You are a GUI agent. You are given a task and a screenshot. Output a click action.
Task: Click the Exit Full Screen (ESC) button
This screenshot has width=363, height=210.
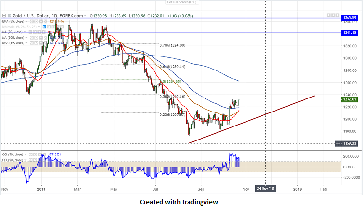pos(182,2)
